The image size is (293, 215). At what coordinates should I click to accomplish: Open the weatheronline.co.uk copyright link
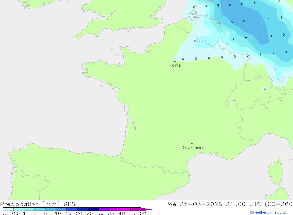(x=268, y=212)
